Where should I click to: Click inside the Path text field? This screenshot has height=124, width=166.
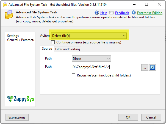(106, 67)
